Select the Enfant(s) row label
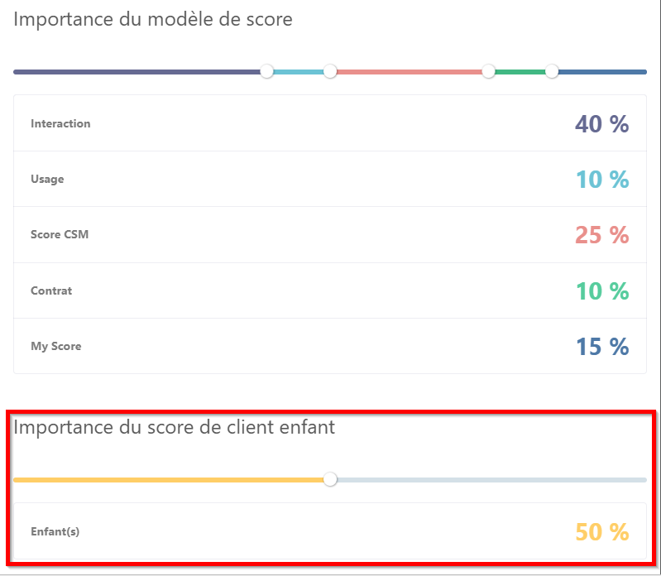 point(55,532)
